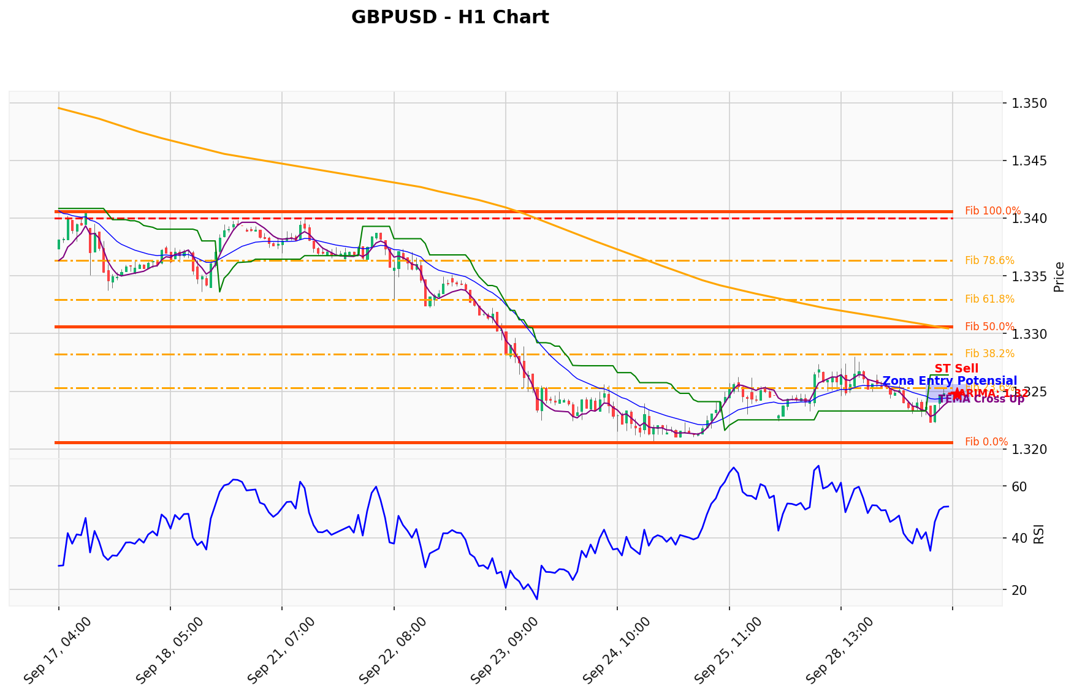Click the Sep 18, 05:00 date label

coord(170,649)
